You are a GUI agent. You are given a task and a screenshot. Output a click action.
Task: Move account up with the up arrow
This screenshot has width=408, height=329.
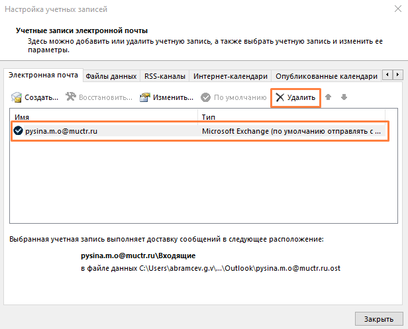click(x=329, y=97)
